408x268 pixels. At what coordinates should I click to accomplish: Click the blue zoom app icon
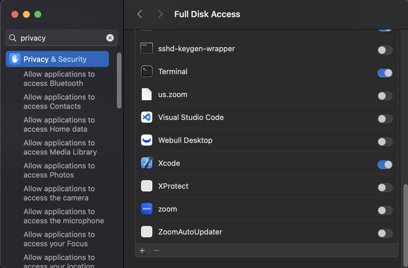tap(147, 209)
